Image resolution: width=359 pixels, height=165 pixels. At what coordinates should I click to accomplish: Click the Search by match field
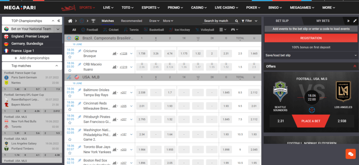pyautogui.click(x=219, y=21)
